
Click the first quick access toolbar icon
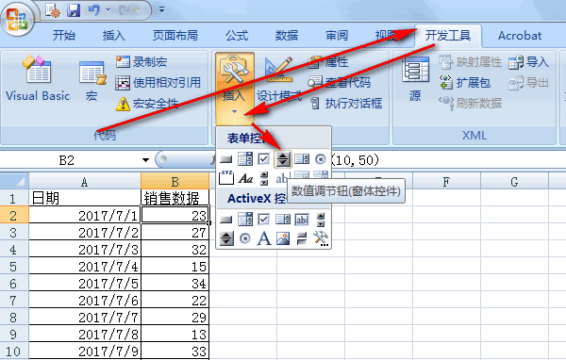tap(53, 10)
